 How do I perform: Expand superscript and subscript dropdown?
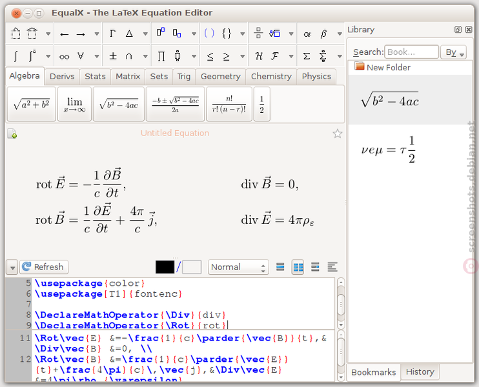[194, 34]
